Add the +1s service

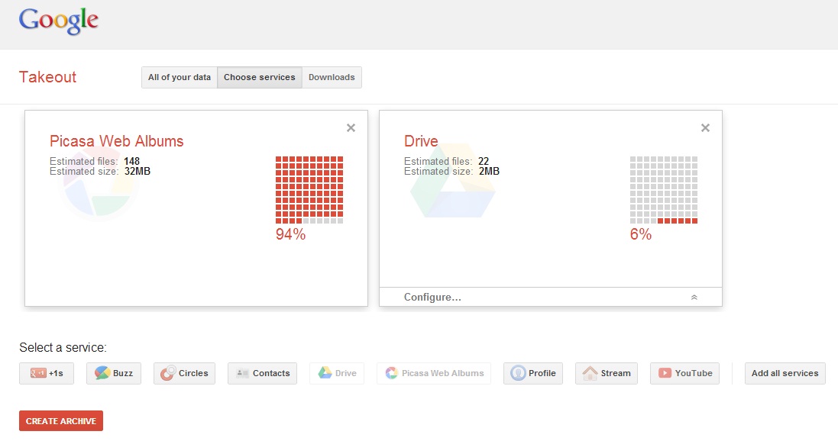(x=47, y=373)
